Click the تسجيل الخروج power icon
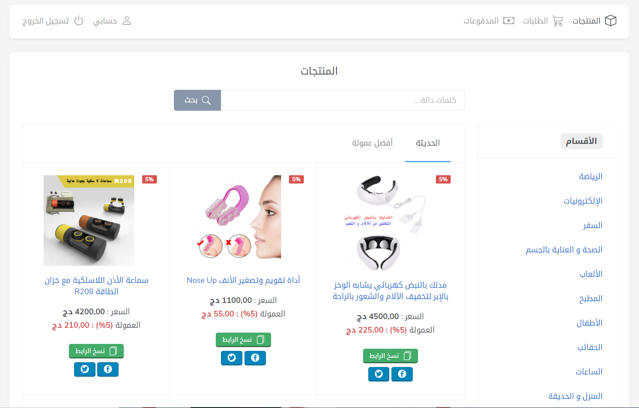Viewport: 639px width, 408px height. coord(78,20)
